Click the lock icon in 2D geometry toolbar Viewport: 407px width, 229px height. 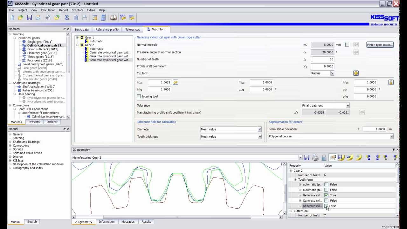pos(324,157)
